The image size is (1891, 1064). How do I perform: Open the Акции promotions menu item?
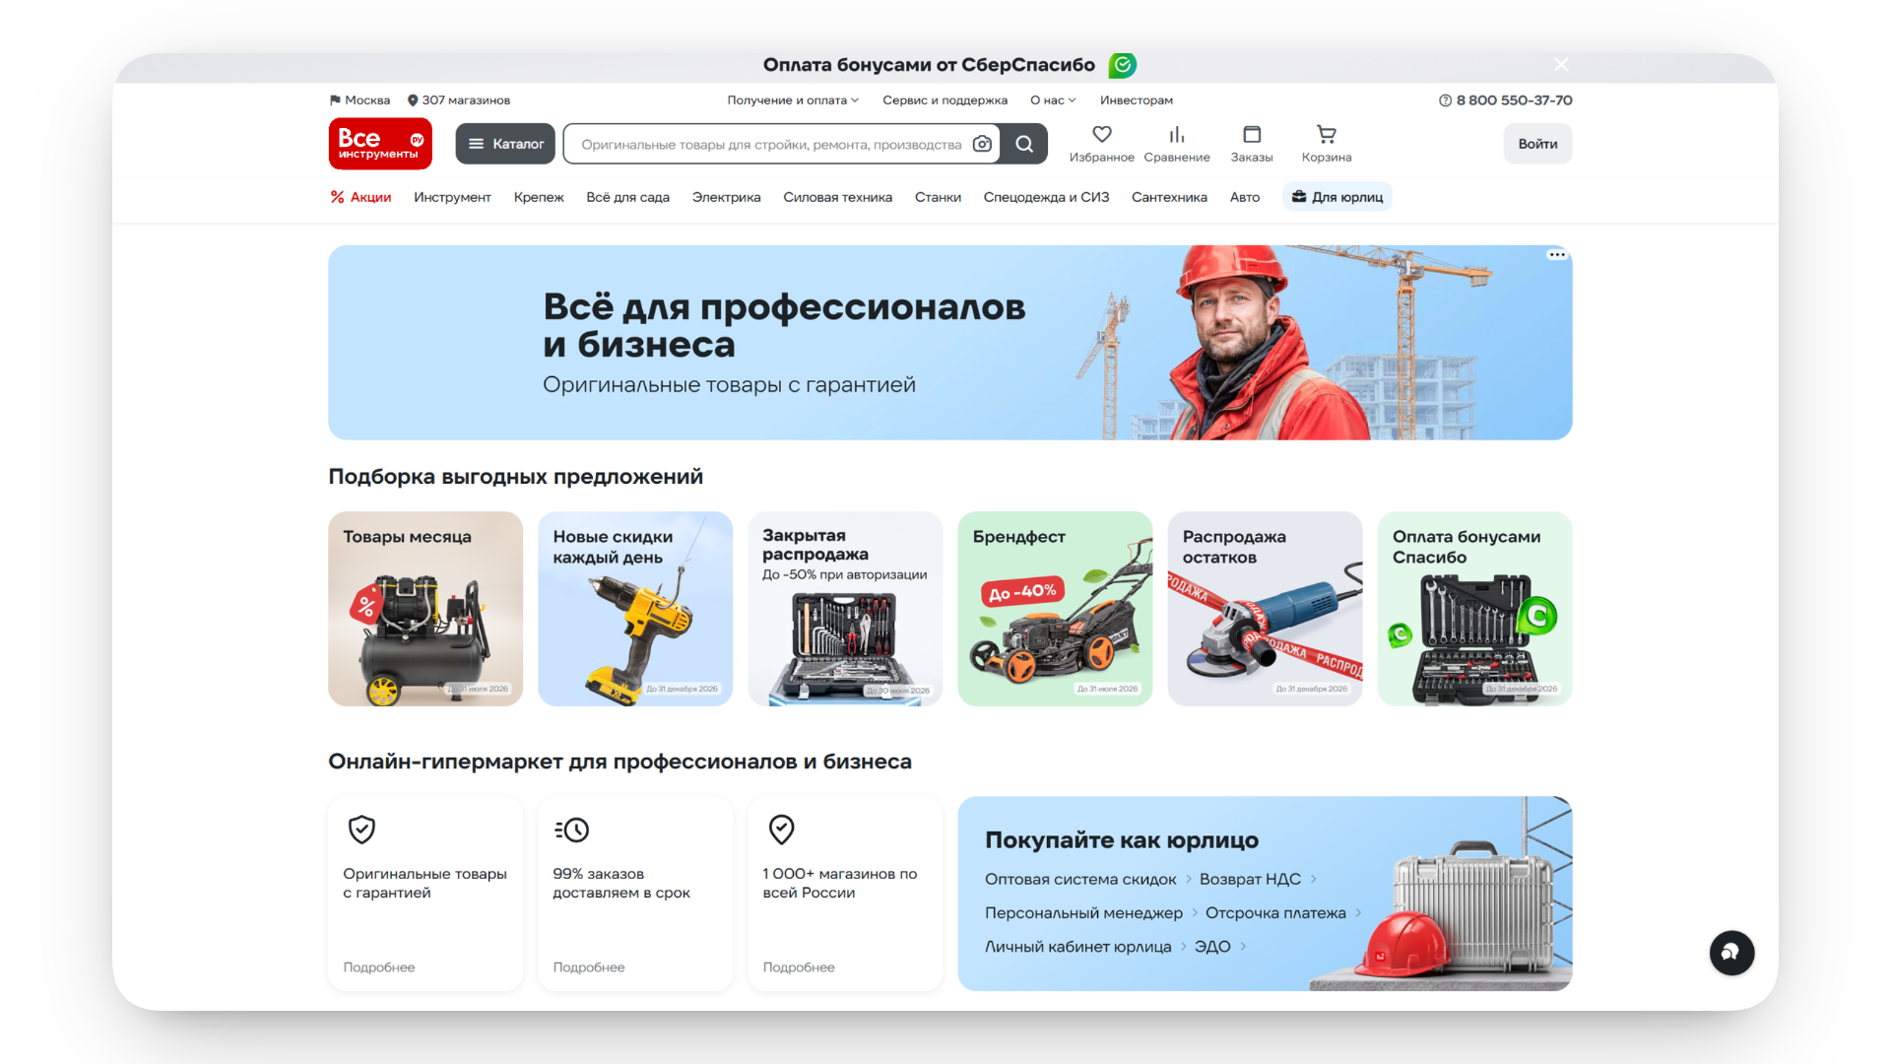pyautogui.click(x=360, y=197)
